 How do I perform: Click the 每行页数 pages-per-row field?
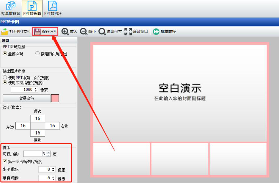pyautogui.click(x=34, y=154)
